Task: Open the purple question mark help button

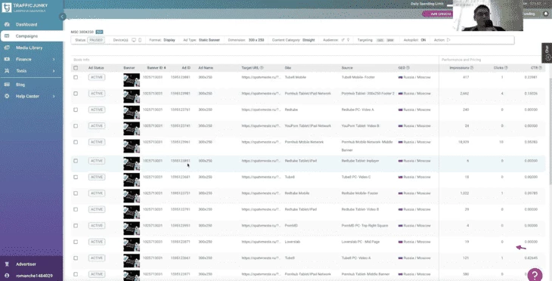Action: (535, 275)
